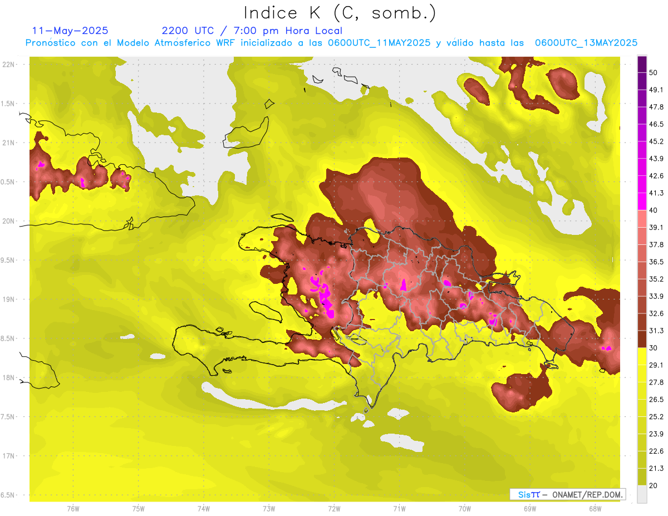
Task: Click the '21.3' color scale value
Action: point(656,468)
